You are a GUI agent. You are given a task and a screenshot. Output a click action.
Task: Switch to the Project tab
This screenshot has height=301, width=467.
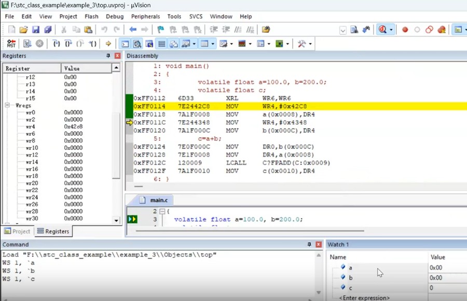point(17,232)
